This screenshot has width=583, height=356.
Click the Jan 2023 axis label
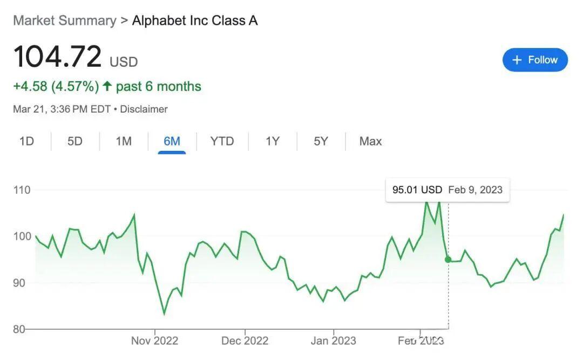point(334,341)
